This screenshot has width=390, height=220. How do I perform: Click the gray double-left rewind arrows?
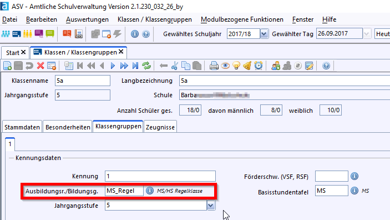tap(91, 66)
